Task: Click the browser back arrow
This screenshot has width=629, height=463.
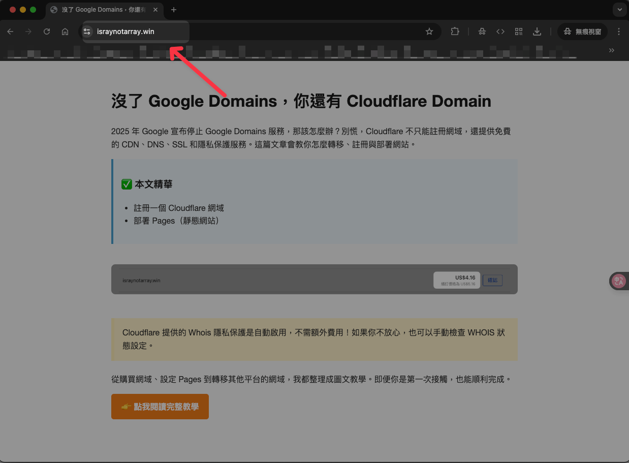Action: pos(10,32)
